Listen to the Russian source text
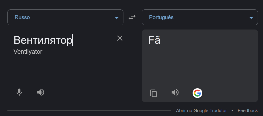This screenshot has width=263, height=116. 40,92
